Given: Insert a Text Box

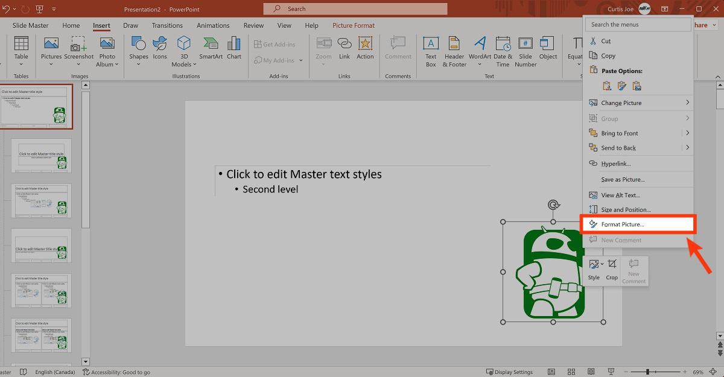Looking at the screenshot, I should pos(431,51).
